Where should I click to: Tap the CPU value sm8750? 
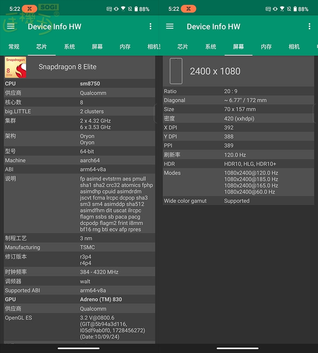[x=90, y=84]
